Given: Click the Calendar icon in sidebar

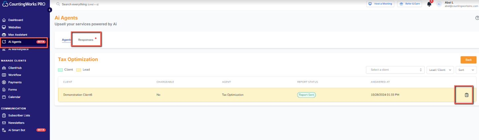Looking at the screenshot, I should (x=4, y=97).
